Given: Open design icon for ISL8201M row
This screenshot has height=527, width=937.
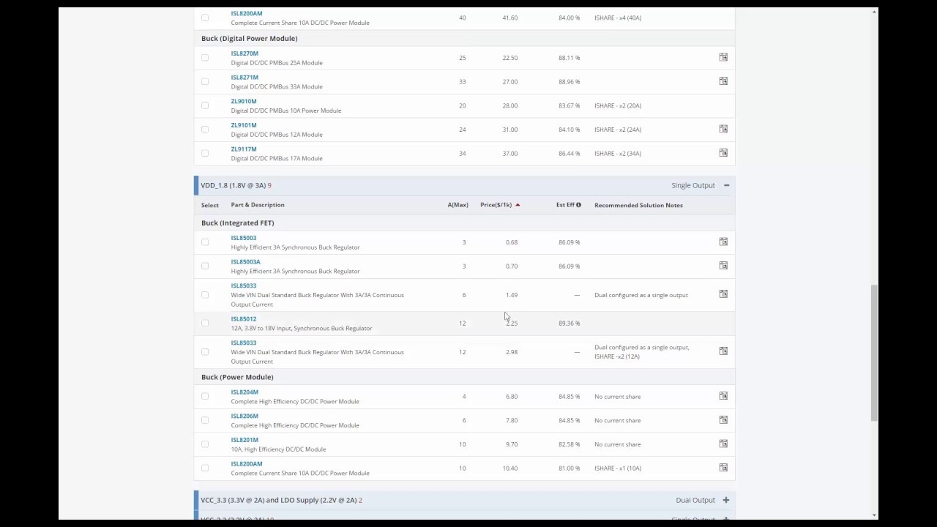Looking at the screenshot, I should [x=723, y=444].
